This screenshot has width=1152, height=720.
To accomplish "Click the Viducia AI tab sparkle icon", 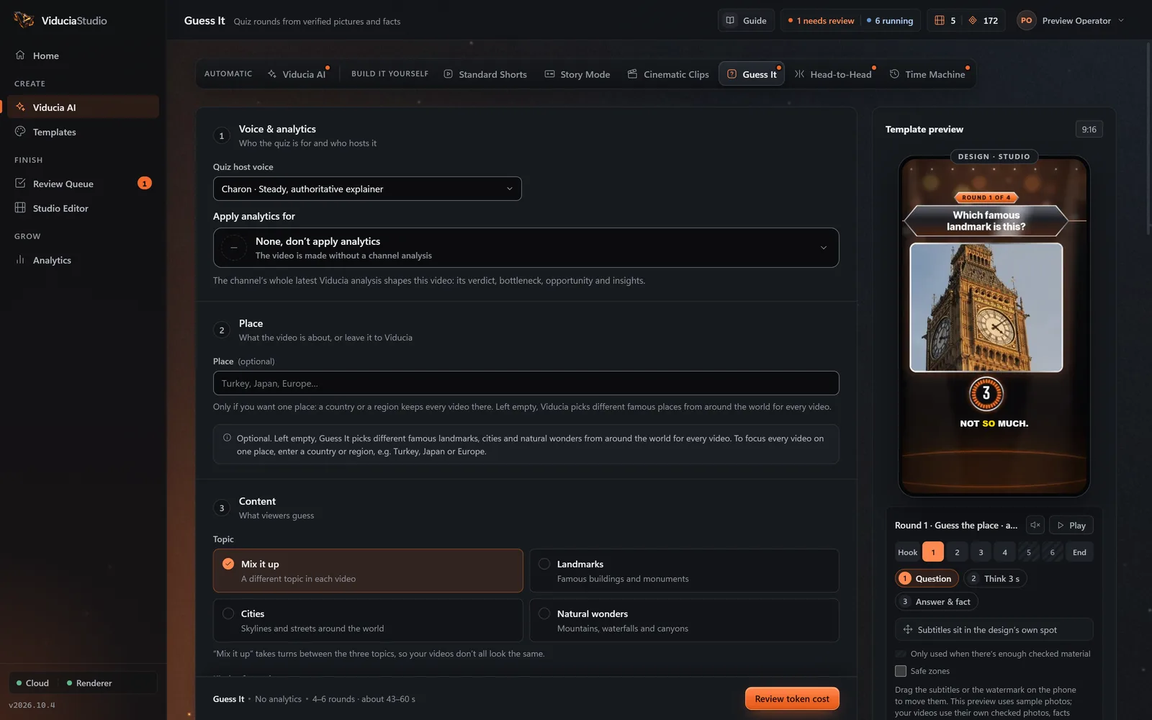I will point(271,74).
